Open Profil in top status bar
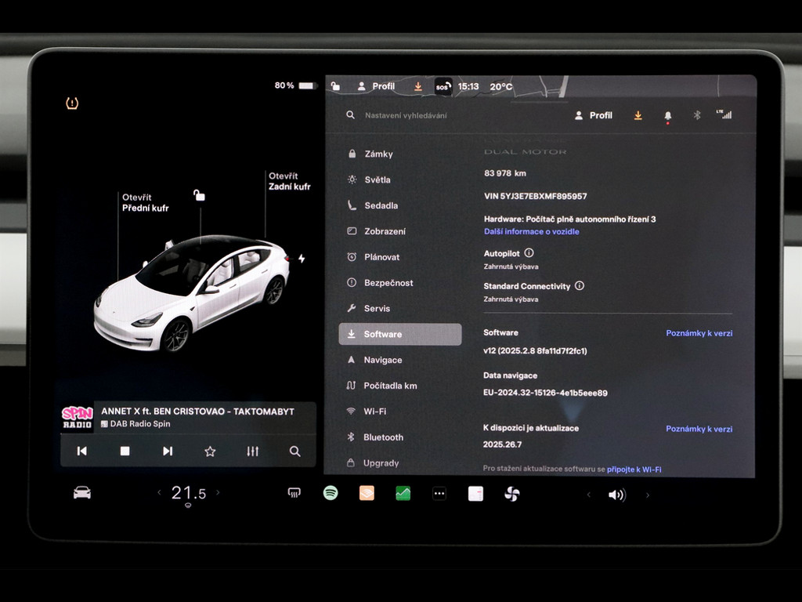 click(376, 86)
